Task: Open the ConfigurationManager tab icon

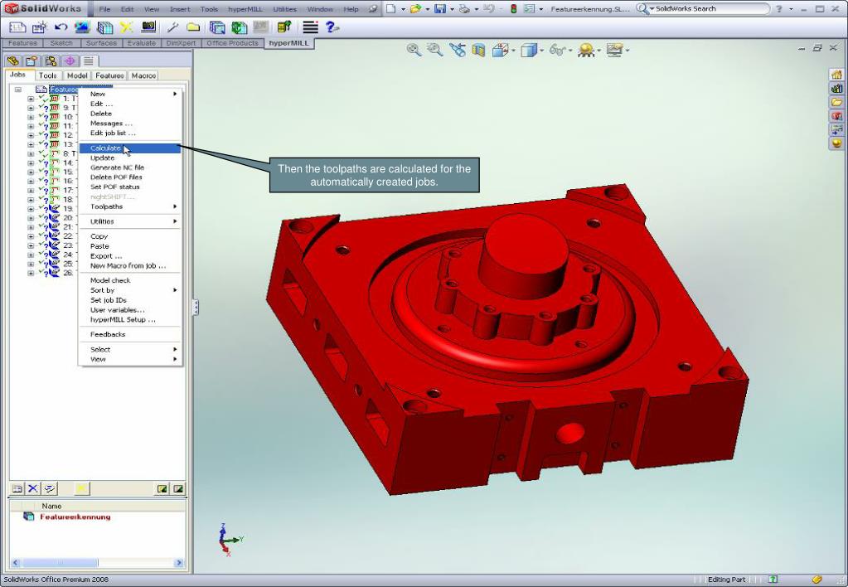Action: tap(51, 61)
